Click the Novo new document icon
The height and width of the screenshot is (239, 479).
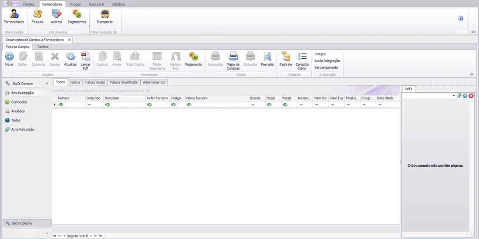pyautogui.click(x=9, y=56)
